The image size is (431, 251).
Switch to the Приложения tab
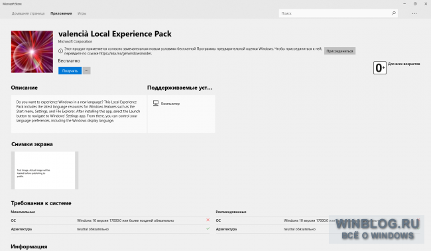(x=61, y=13)
